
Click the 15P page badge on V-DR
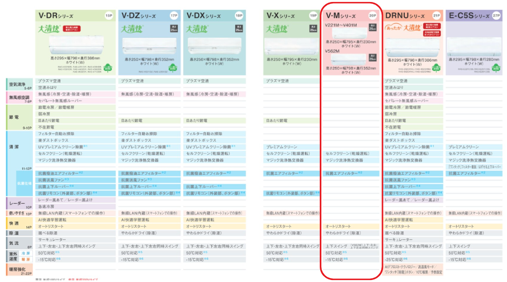(109, 15)
